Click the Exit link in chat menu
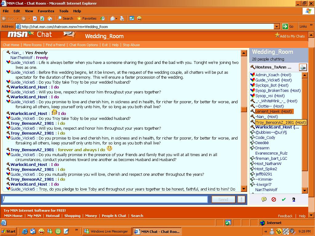Viewport: 315px width, 236px height. coord(105,45)
